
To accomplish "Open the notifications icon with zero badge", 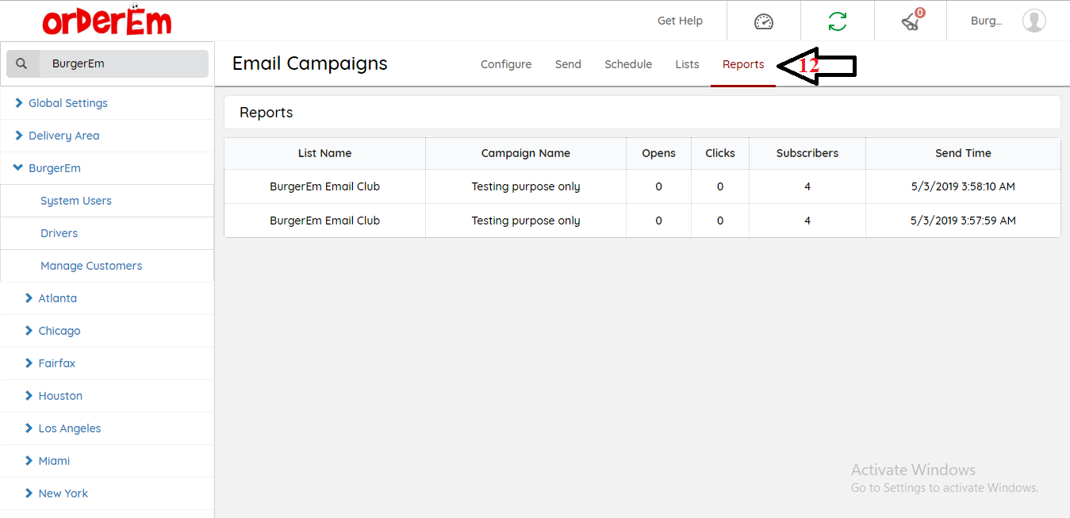I will 911,21.
